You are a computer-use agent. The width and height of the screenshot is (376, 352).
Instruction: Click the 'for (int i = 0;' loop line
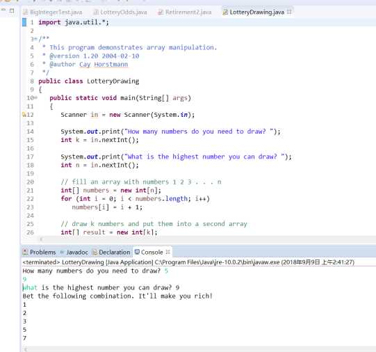point(136,199)
